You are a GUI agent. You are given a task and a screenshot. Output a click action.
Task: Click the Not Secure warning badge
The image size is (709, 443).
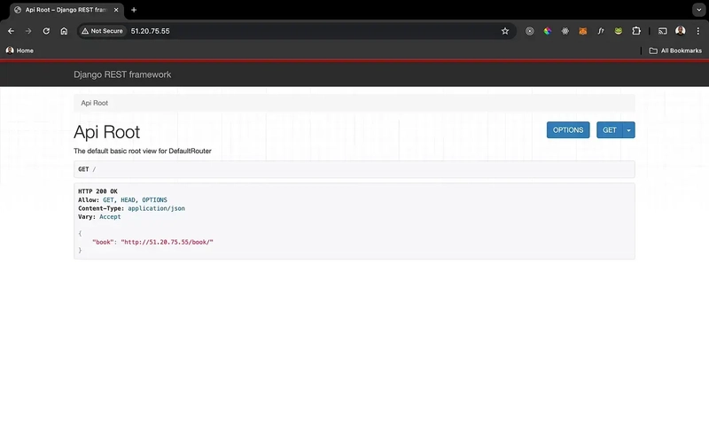pyautogui.click(x=102, y=31)
